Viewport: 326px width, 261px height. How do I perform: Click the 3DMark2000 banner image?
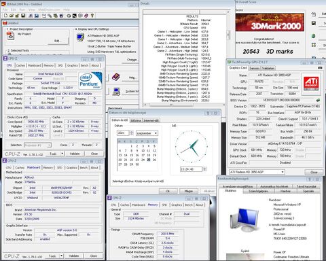(x=270, y=22)
